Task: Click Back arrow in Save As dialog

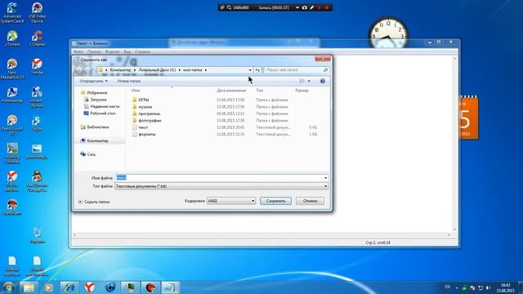Action: coord(78,70)
